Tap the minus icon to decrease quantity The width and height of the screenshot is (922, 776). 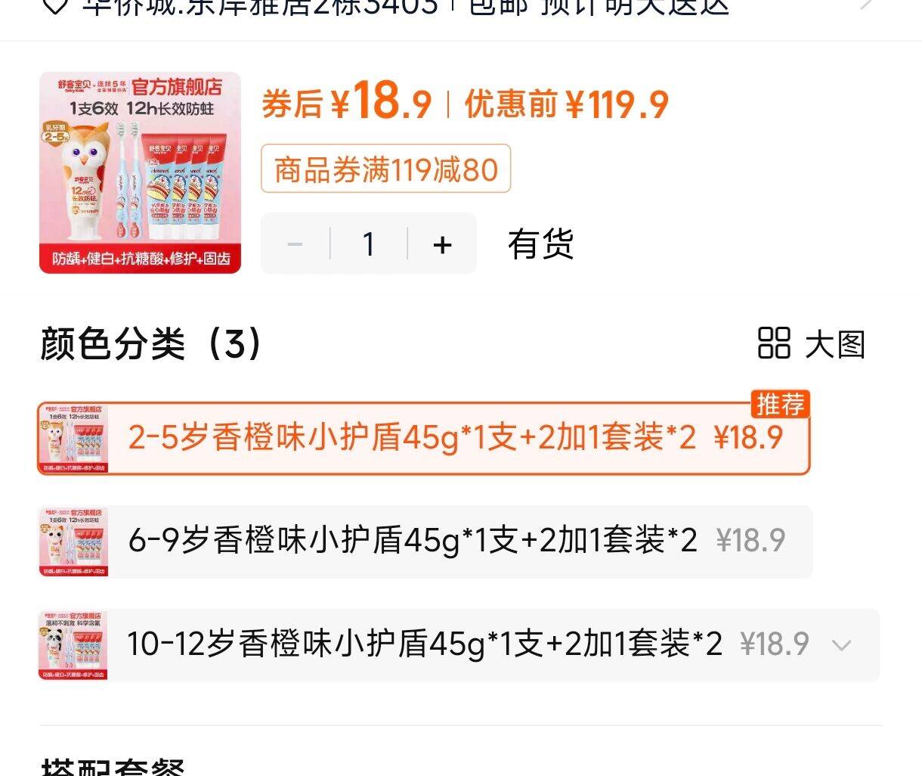(x=295, y=244)
